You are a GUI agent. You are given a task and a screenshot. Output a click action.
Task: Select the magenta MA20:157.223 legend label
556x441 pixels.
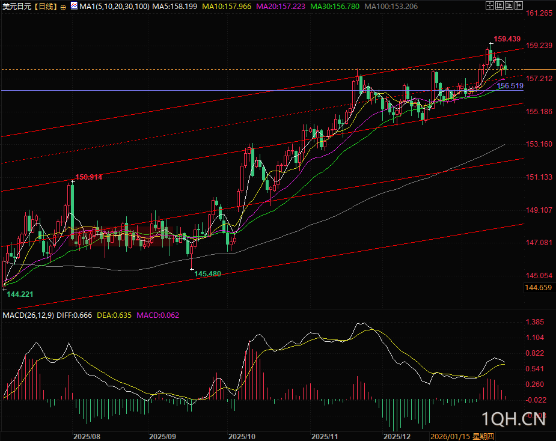point(282,7)
